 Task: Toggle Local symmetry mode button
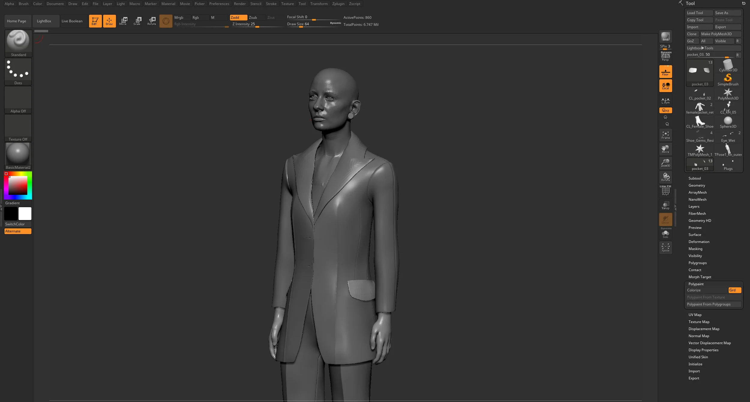pyautogui.click(x=665, y=86)
